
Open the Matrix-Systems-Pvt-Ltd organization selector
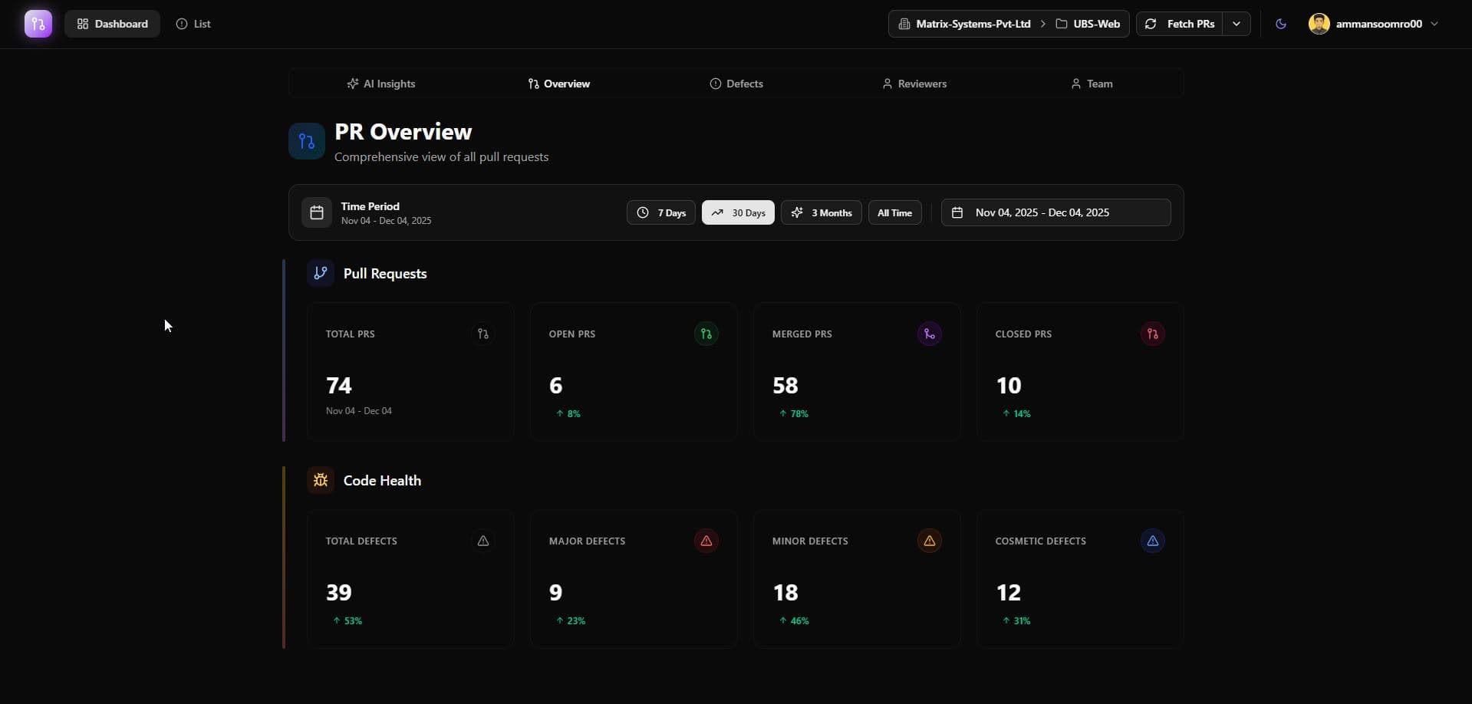click(965, 24)
